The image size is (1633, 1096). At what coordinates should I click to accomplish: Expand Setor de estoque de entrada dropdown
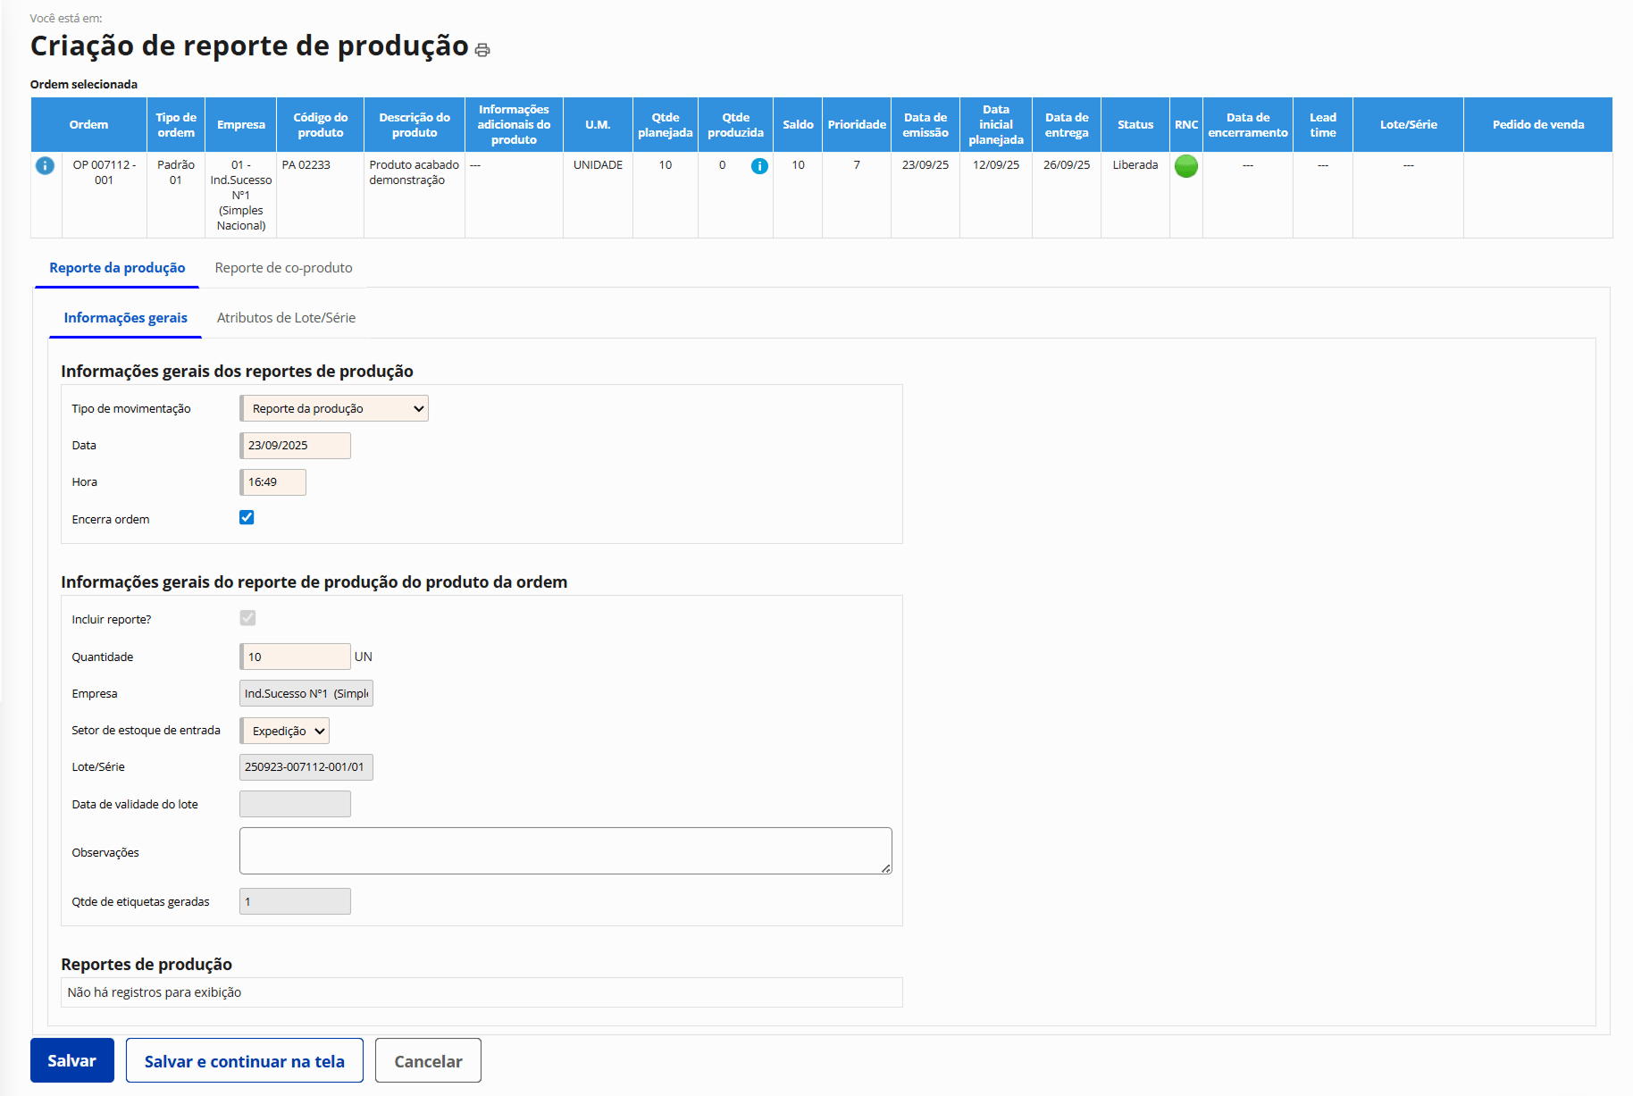(x=285, y=731)
